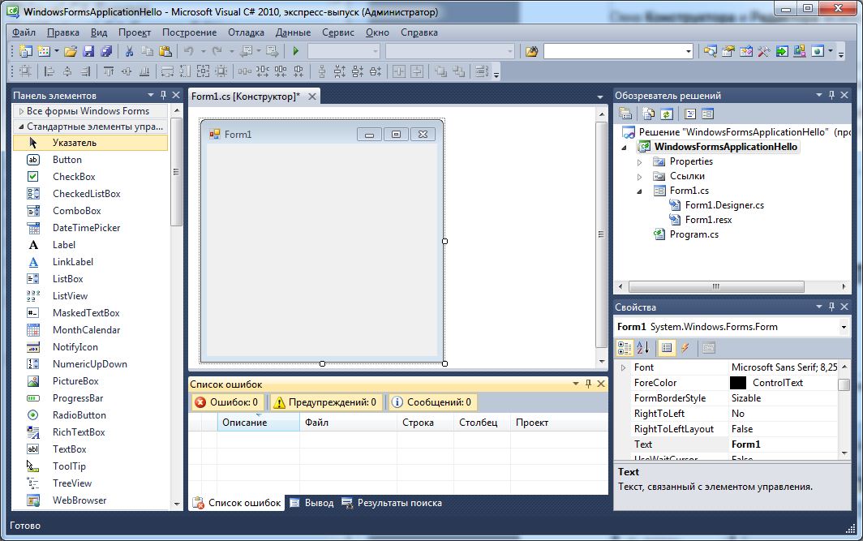Click the black ForeColor swatch
The width and height of the screenshot is (863, 541).
point(737,383)
